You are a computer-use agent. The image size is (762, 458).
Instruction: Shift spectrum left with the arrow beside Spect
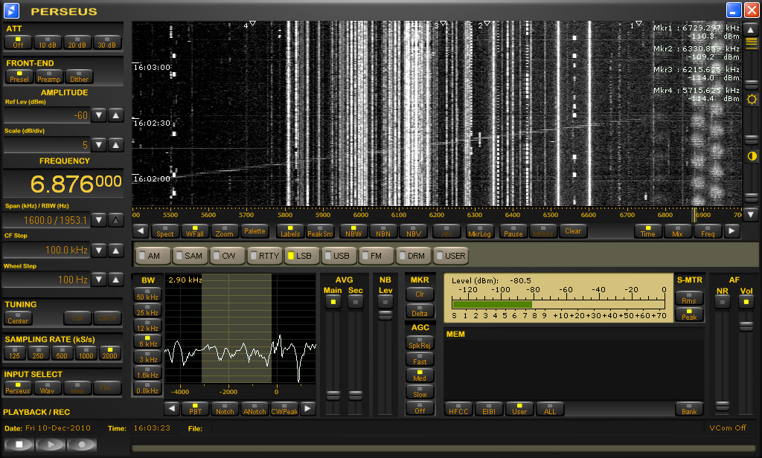coord(141,231)
